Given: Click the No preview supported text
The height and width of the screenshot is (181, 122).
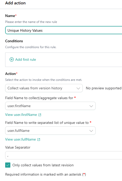Looking at the screenshot, I should pos(104,88).
